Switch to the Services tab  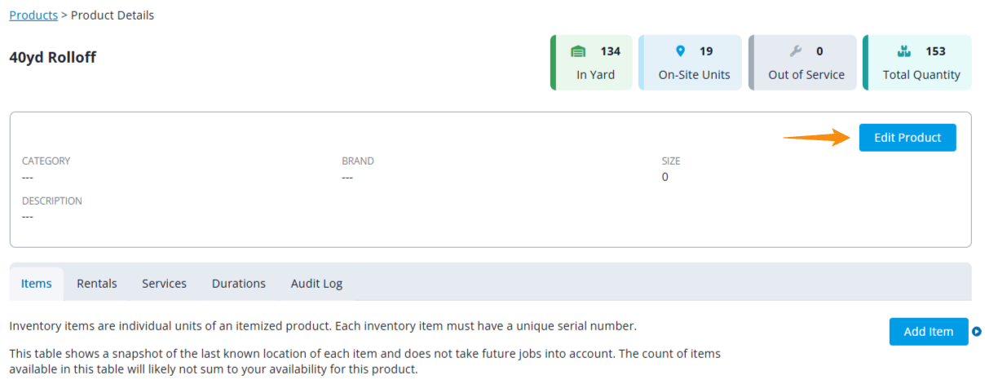(164, 284)
